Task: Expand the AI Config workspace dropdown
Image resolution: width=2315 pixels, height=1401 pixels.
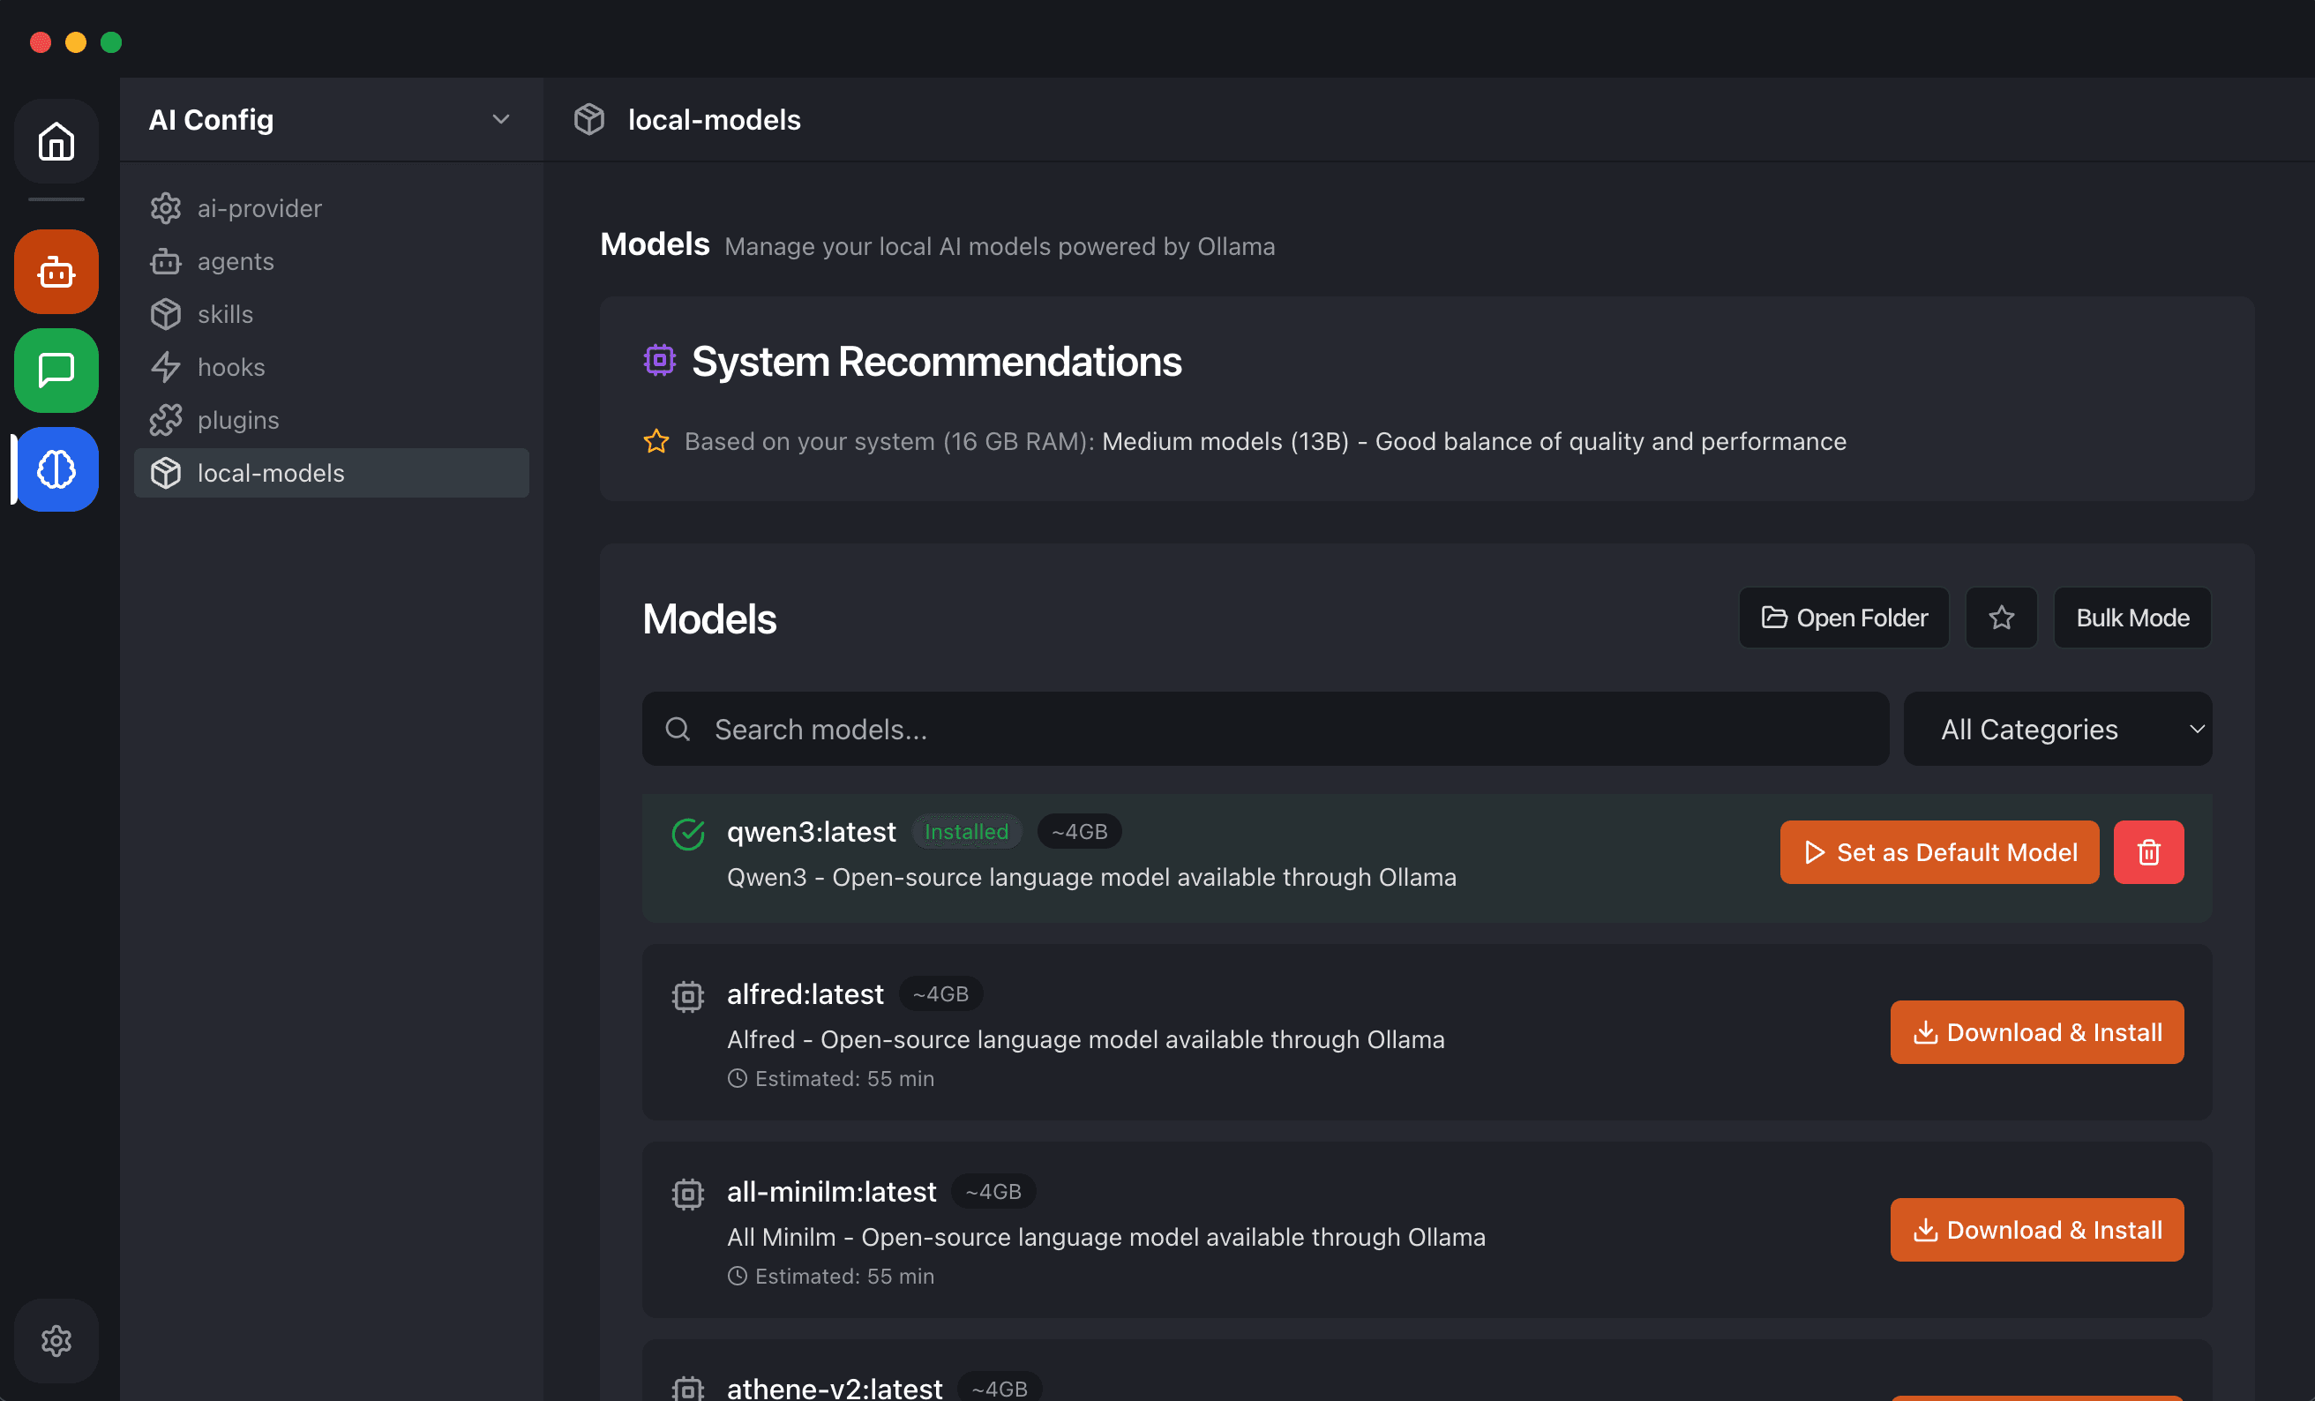Action: pyautogui.click(x=501, y=119)
